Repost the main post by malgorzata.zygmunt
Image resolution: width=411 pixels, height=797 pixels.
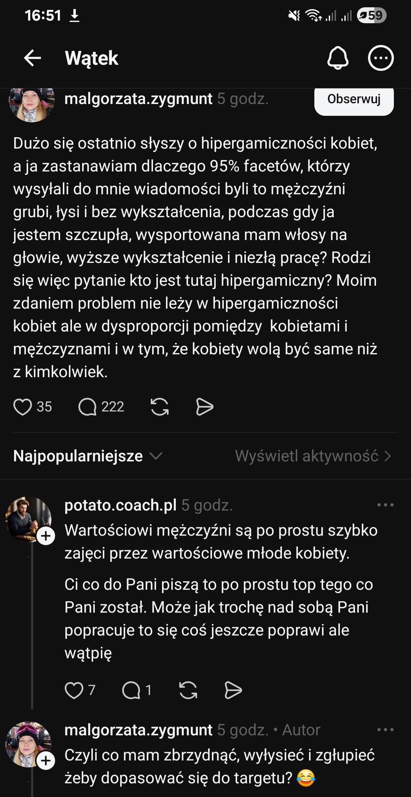(x=159, y=407)
